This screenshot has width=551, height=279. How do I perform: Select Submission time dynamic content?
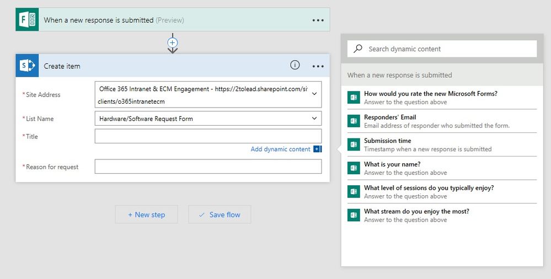[442, 144]
